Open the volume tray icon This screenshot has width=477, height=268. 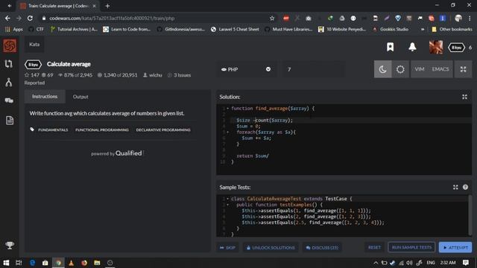tap(410, 263)
